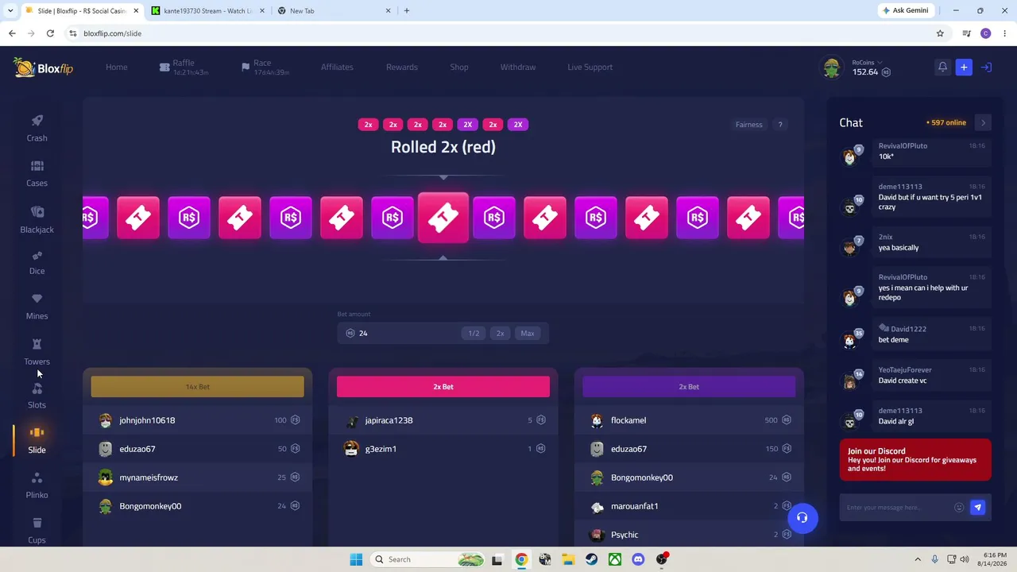
Task: Go to the Home page
Action: pyautogui.click(x=117, y=68)
